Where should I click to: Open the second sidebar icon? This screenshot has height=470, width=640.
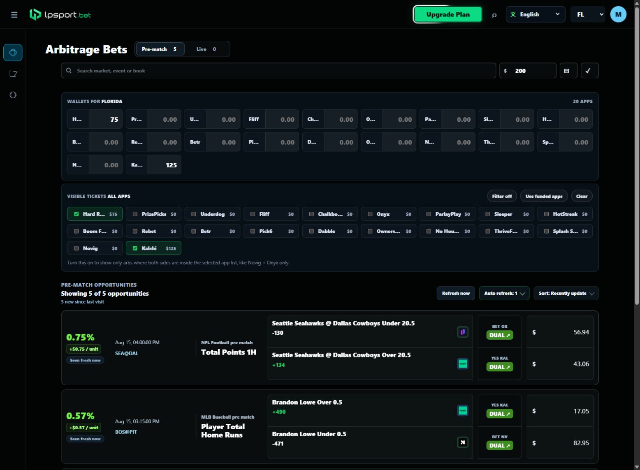coord(13,74)
